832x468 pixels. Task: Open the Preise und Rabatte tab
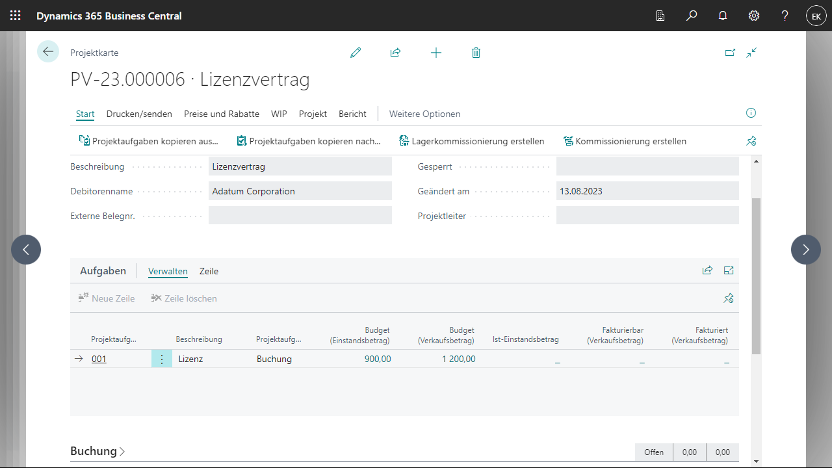coord(222,114)
